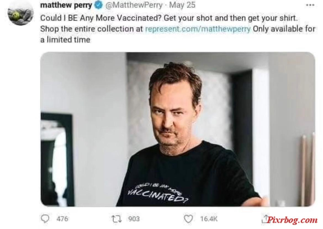Click the framed mirror in the photo
Screen dimensions: 323x229
point(57,159)
